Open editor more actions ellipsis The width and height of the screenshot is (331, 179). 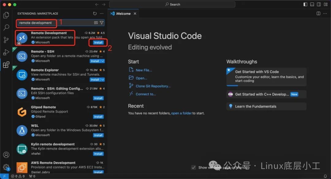tap(325, 13)
